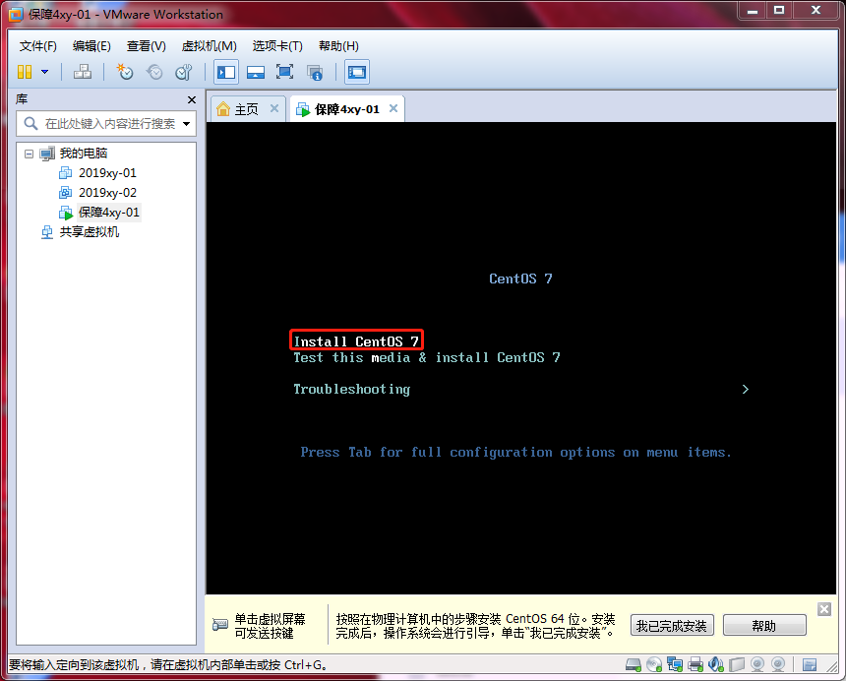Click the Unity mode icon with info badge

(315, 72)
